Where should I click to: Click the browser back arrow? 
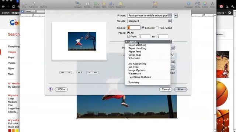[3, 7]
